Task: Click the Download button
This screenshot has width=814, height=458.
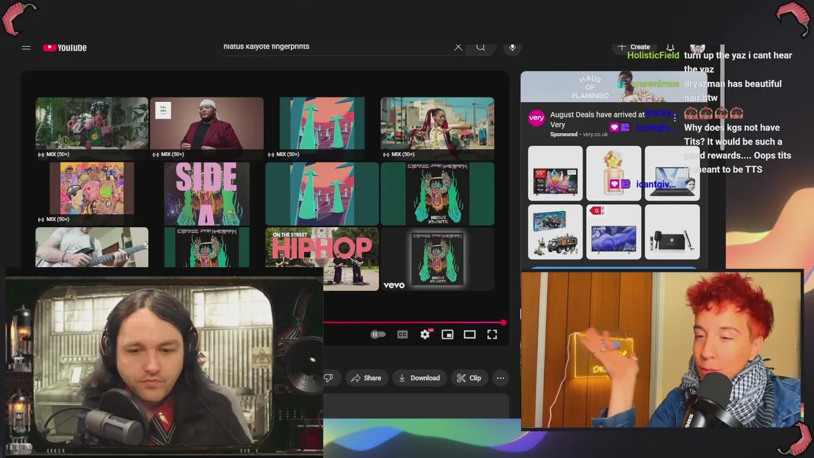Action: point(419,378)
